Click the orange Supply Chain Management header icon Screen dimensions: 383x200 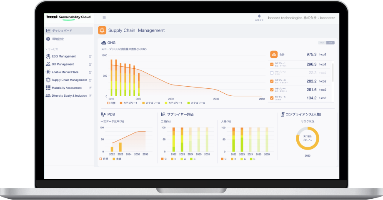click(102, 30)
